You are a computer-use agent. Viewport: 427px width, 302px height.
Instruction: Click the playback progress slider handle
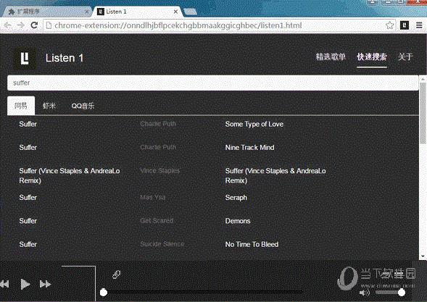pyautogui.click(x=104, y=293)
